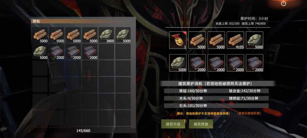This screenshot has height=138, width=307.
Task: Select the stone item in cabinet's first row
Action: coord(254,40)
